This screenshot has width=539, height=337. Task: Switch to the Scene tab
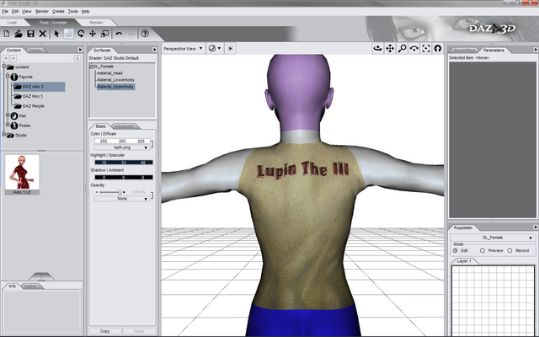(35, 51)
